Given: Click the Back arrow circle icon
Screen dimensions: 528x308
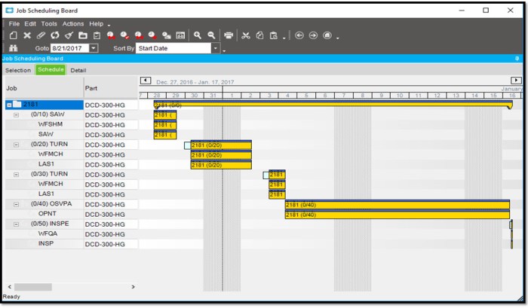Looking at the screenshot, I should coord(299,35).
